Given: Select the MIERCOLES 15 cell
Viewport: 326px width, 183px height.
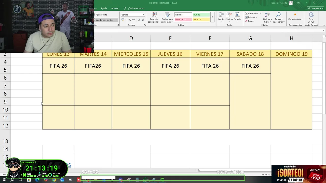Looking at the screenshot, I should [x=131, y=54].
